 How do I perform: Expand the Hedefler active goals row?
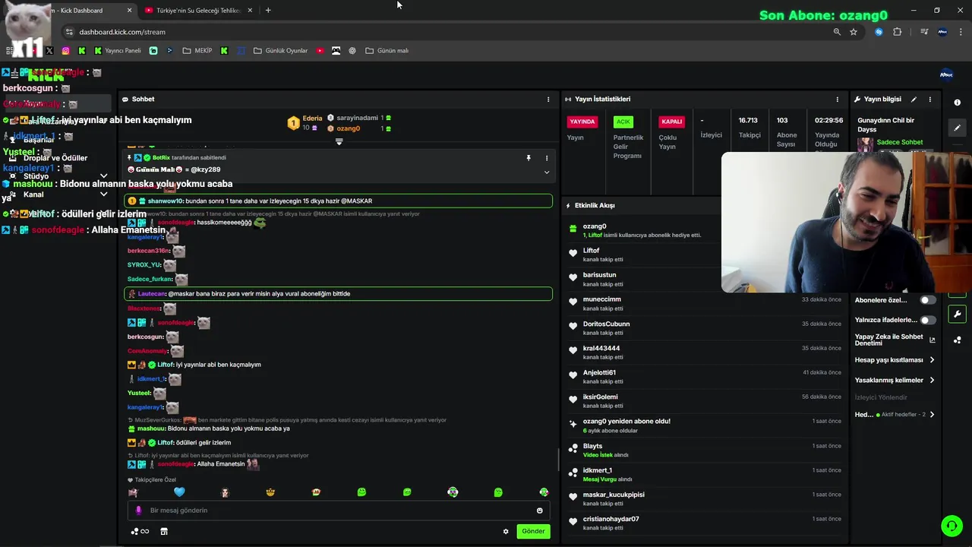pos(895,415)
